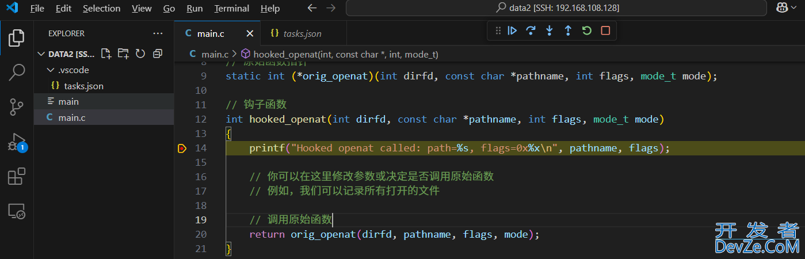Click the 钩子函数 comment on line 11
The width and height of the screenshot is (805, 259).
tap(256, 105)
